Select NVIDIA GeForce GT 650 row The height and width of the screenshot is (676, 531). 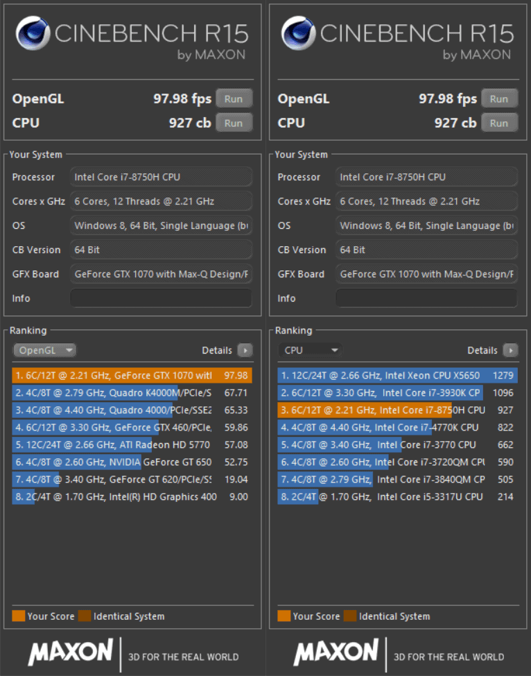point(132,462)
